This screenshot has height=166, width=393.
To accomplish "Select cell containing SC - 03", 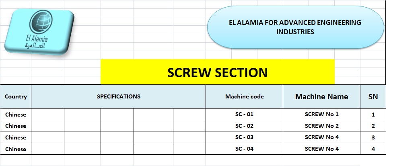I will coord(244,137).
